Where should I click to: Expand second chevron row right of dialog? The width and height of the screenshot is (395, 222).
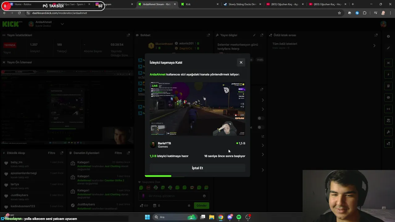(263, 109)
